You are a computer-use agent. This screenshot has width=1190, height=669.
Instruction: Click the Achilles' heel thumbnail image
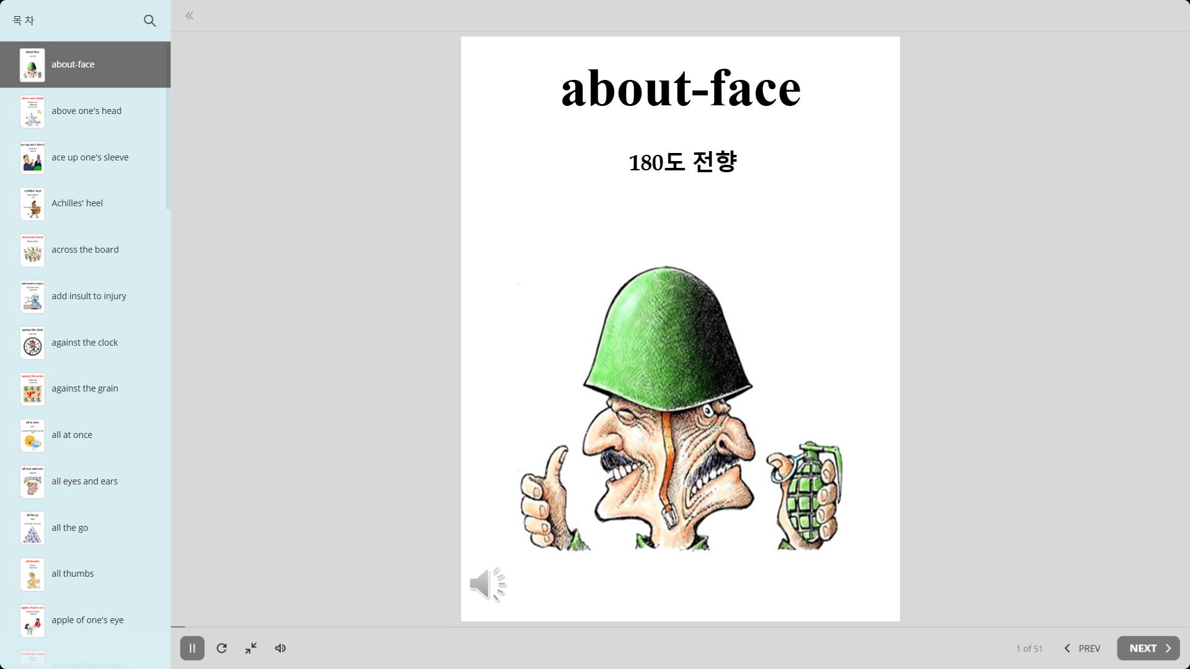32,204
